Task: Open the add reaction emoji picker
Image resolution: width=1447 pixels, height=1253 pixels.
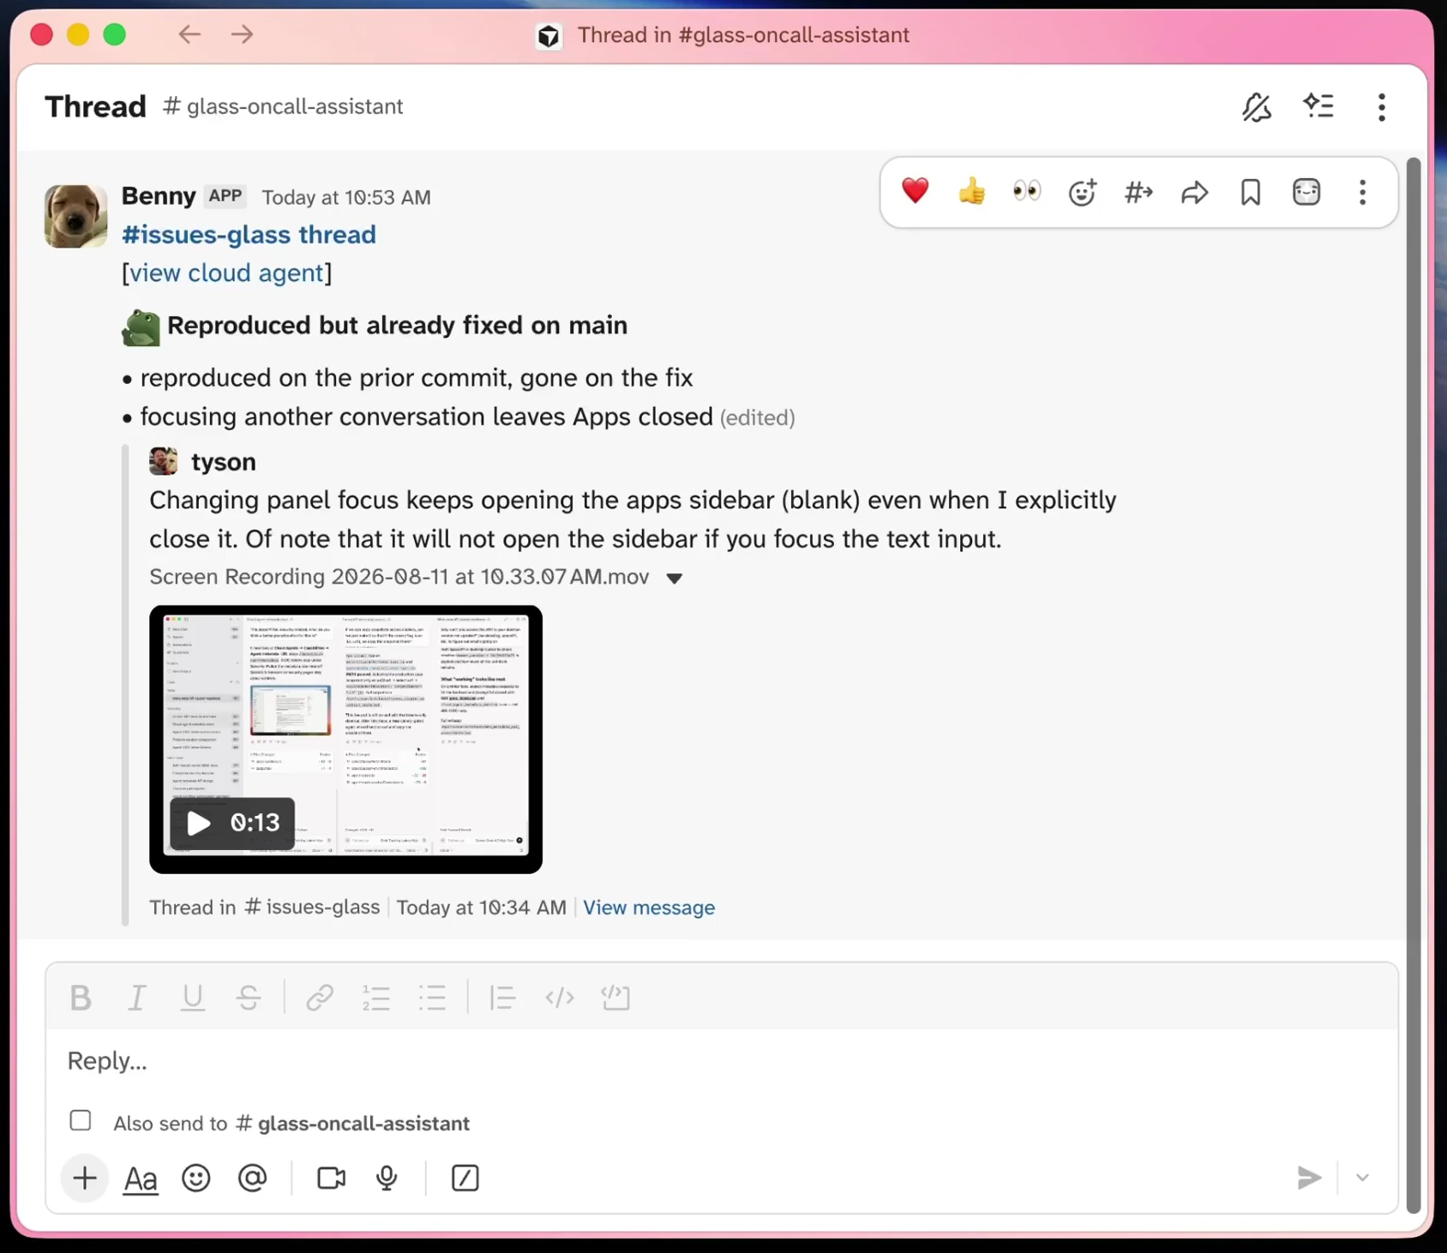Action: (1083, 192)
